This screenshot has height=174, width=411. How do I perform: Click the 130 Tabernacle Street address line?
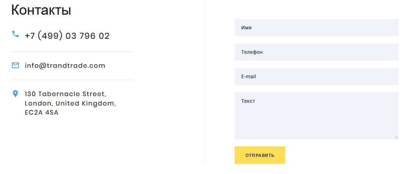(65, 94)
